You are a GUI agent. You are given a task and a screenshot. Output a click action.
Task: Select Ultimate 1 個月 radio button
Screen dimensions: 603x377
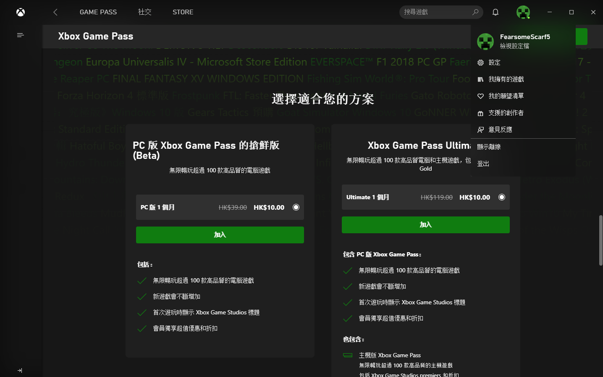click(x=502, y=197)
